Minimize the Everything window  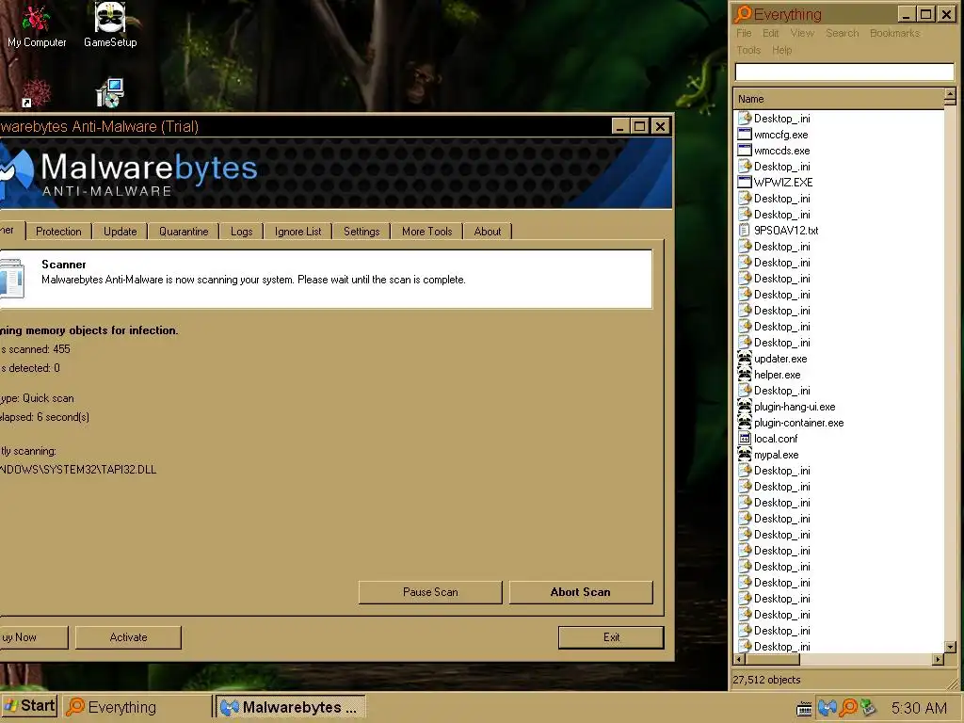906,14
